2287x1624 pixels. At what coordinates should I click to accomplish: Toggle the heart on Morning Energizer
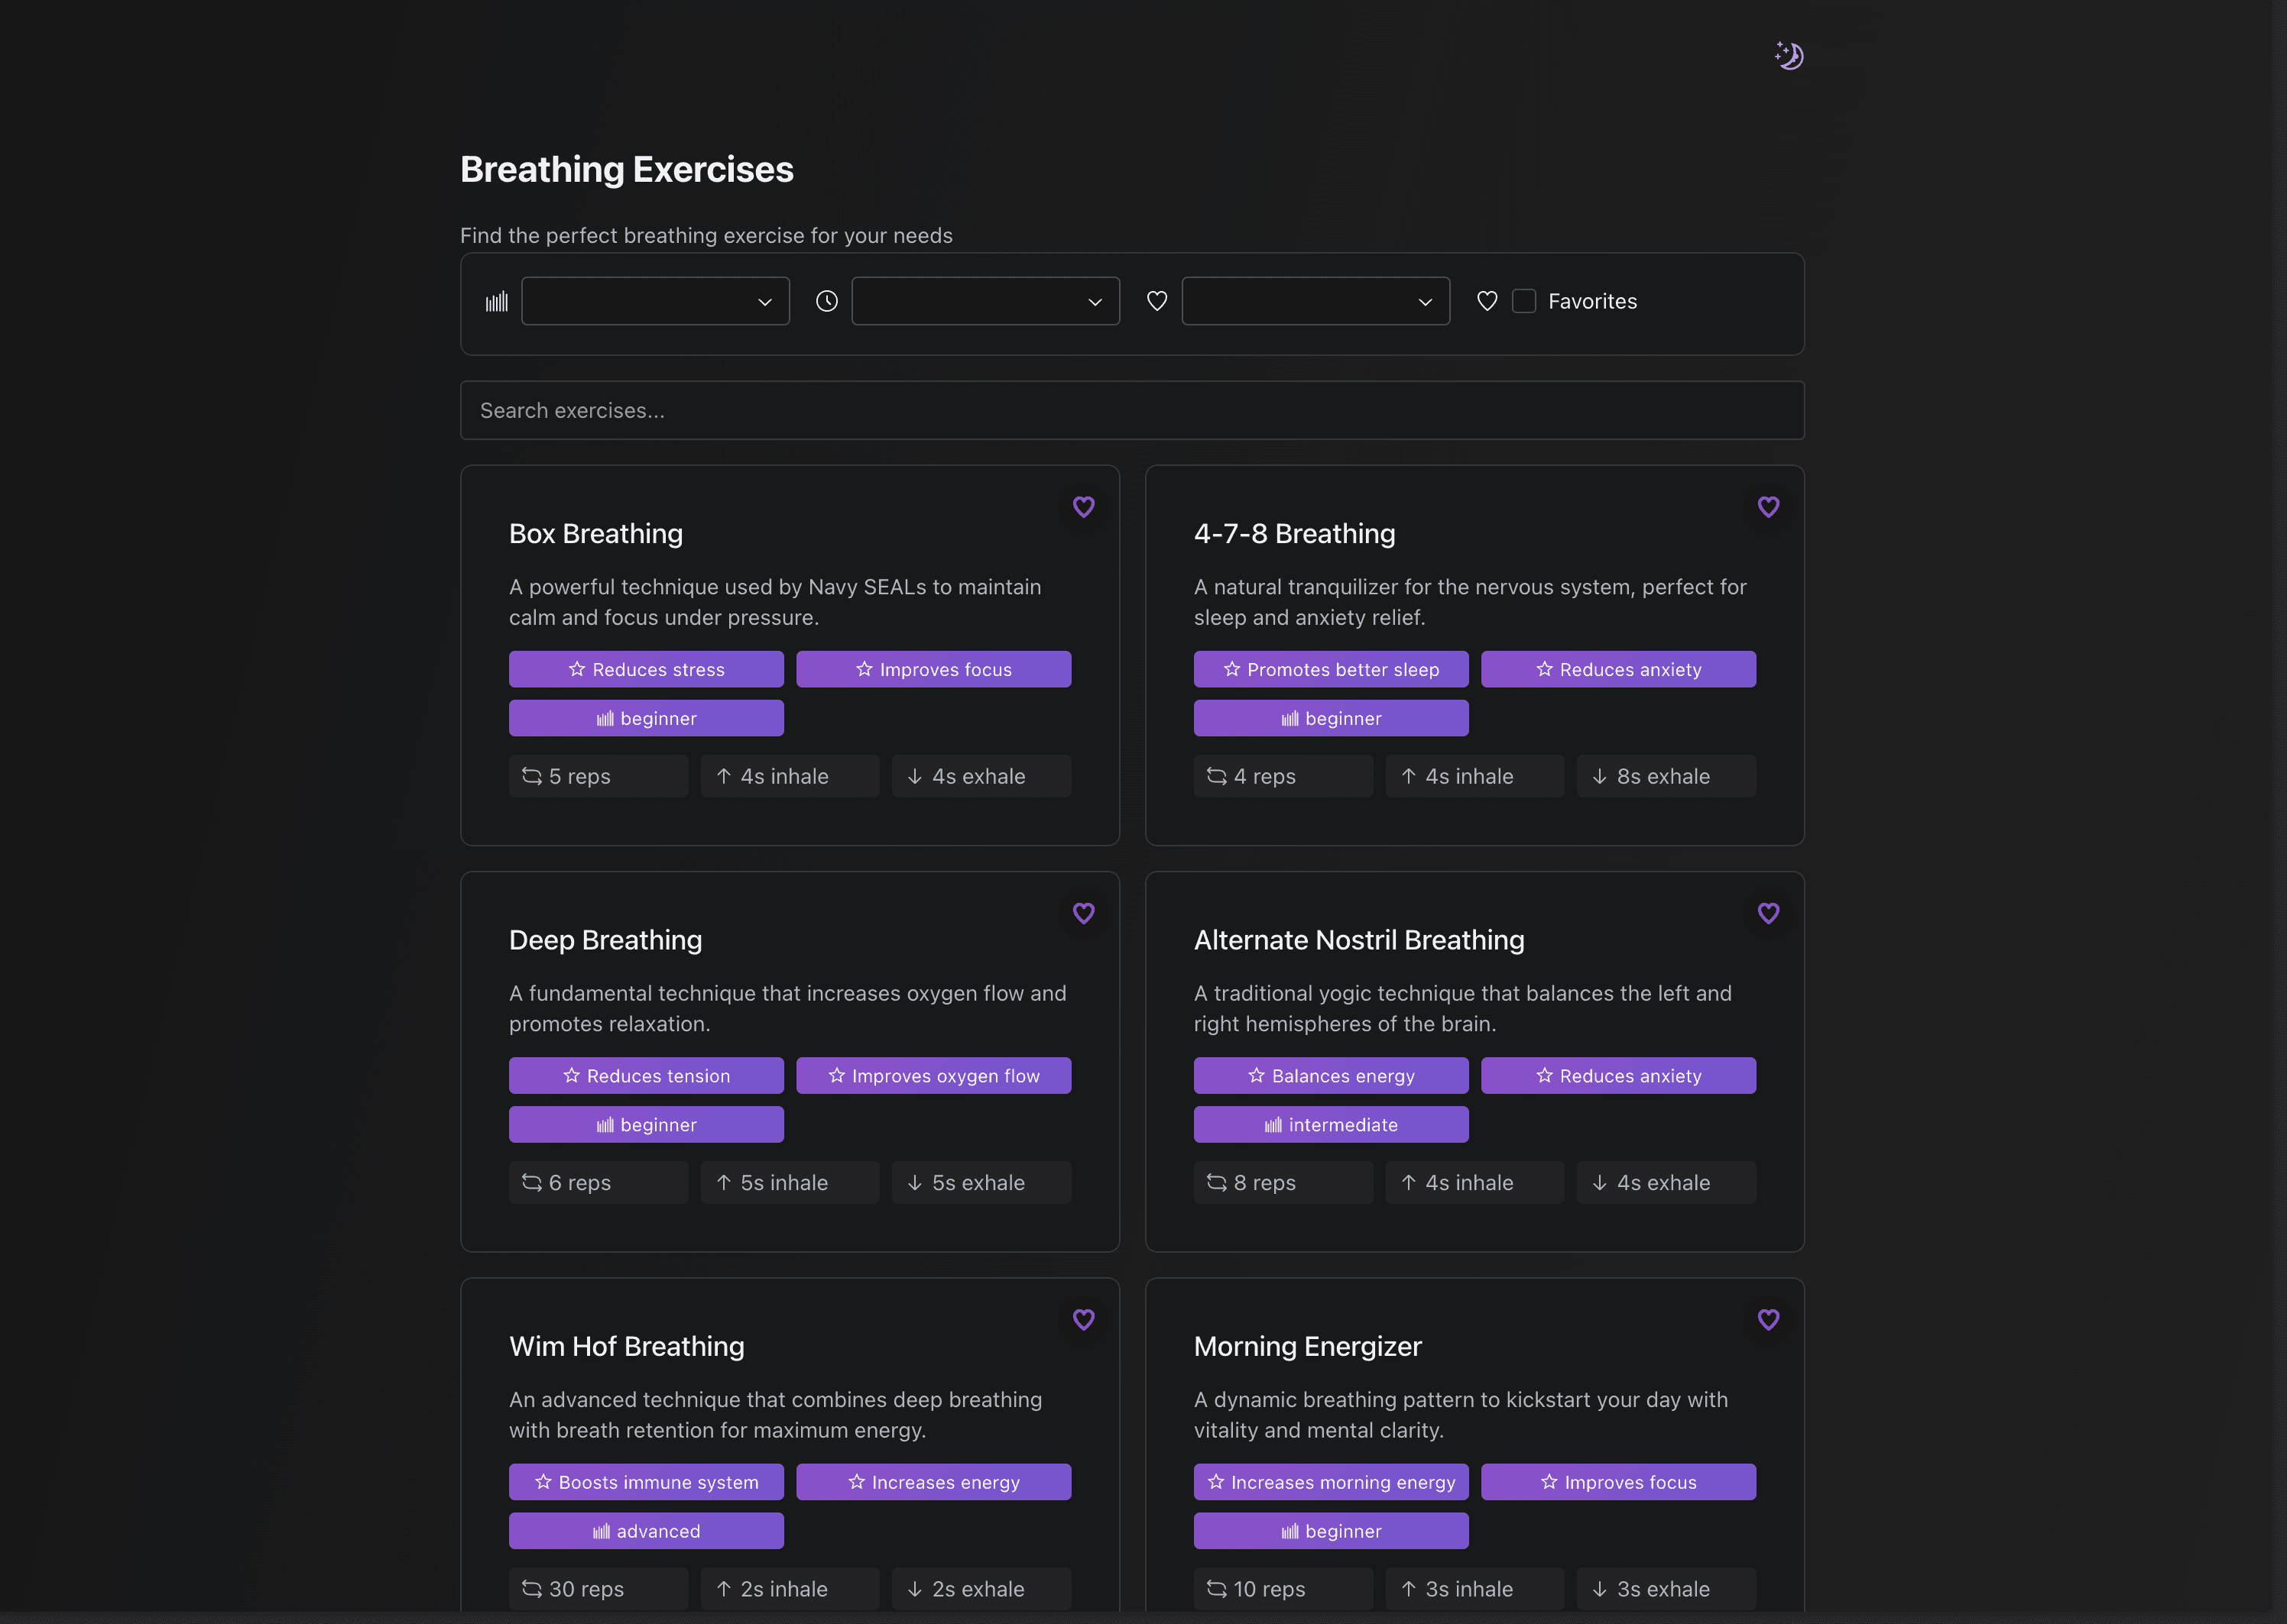(1768, 1320)
